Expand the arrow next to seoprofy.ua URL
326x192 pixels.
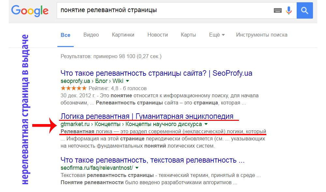(127, 81)
